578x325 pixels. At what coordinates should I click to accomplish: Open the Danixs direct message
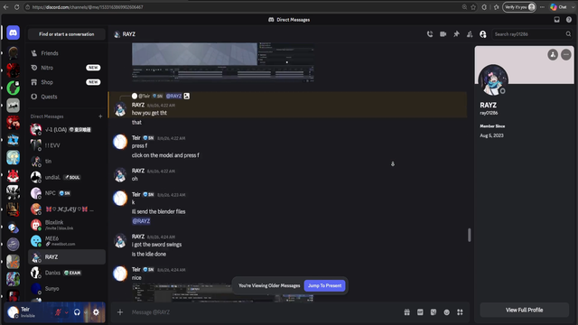(x=67, y=273)
